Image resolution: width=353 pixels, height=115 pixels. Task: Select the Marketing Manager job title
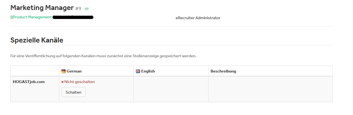(42, 8)
